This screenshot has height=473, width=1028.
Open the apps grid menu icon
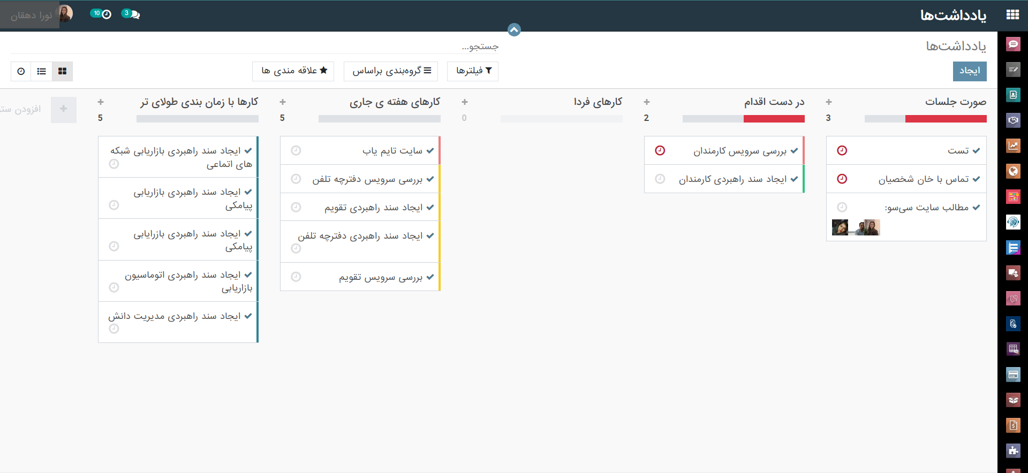1012,14
